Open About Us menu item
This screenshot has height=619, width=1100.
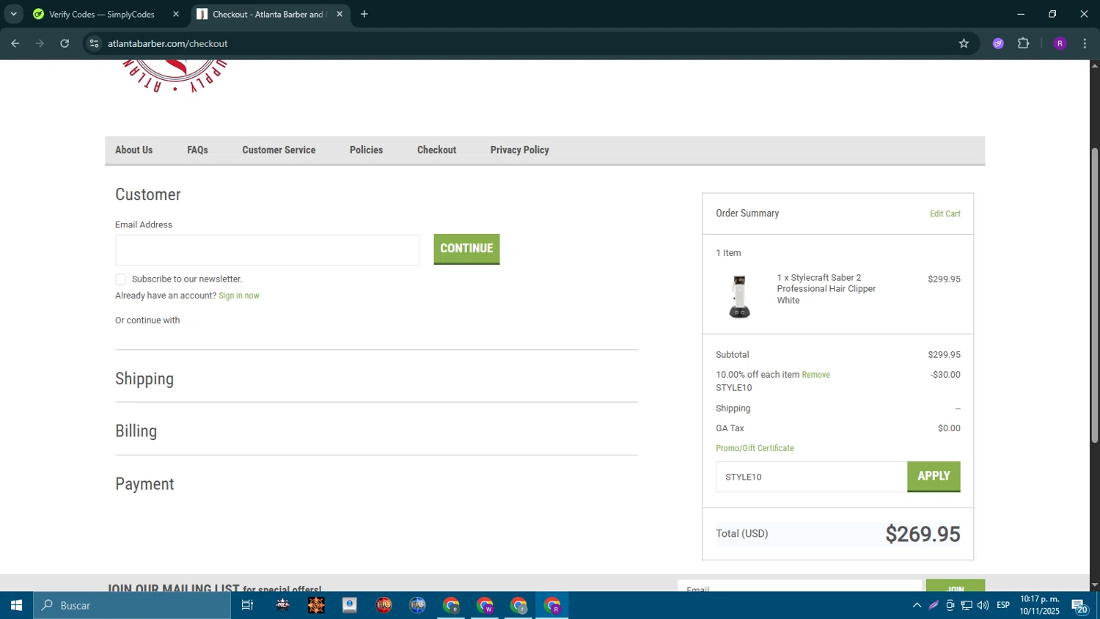(x=133, y=150)
